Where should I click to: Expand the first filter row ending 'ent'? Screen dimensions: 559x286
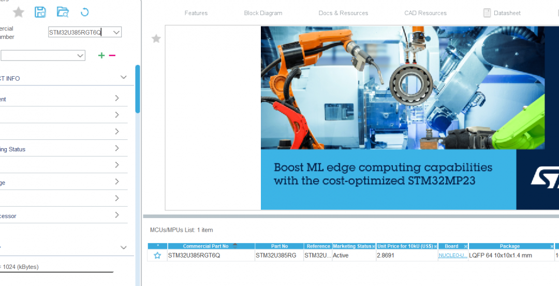(117, 98)
